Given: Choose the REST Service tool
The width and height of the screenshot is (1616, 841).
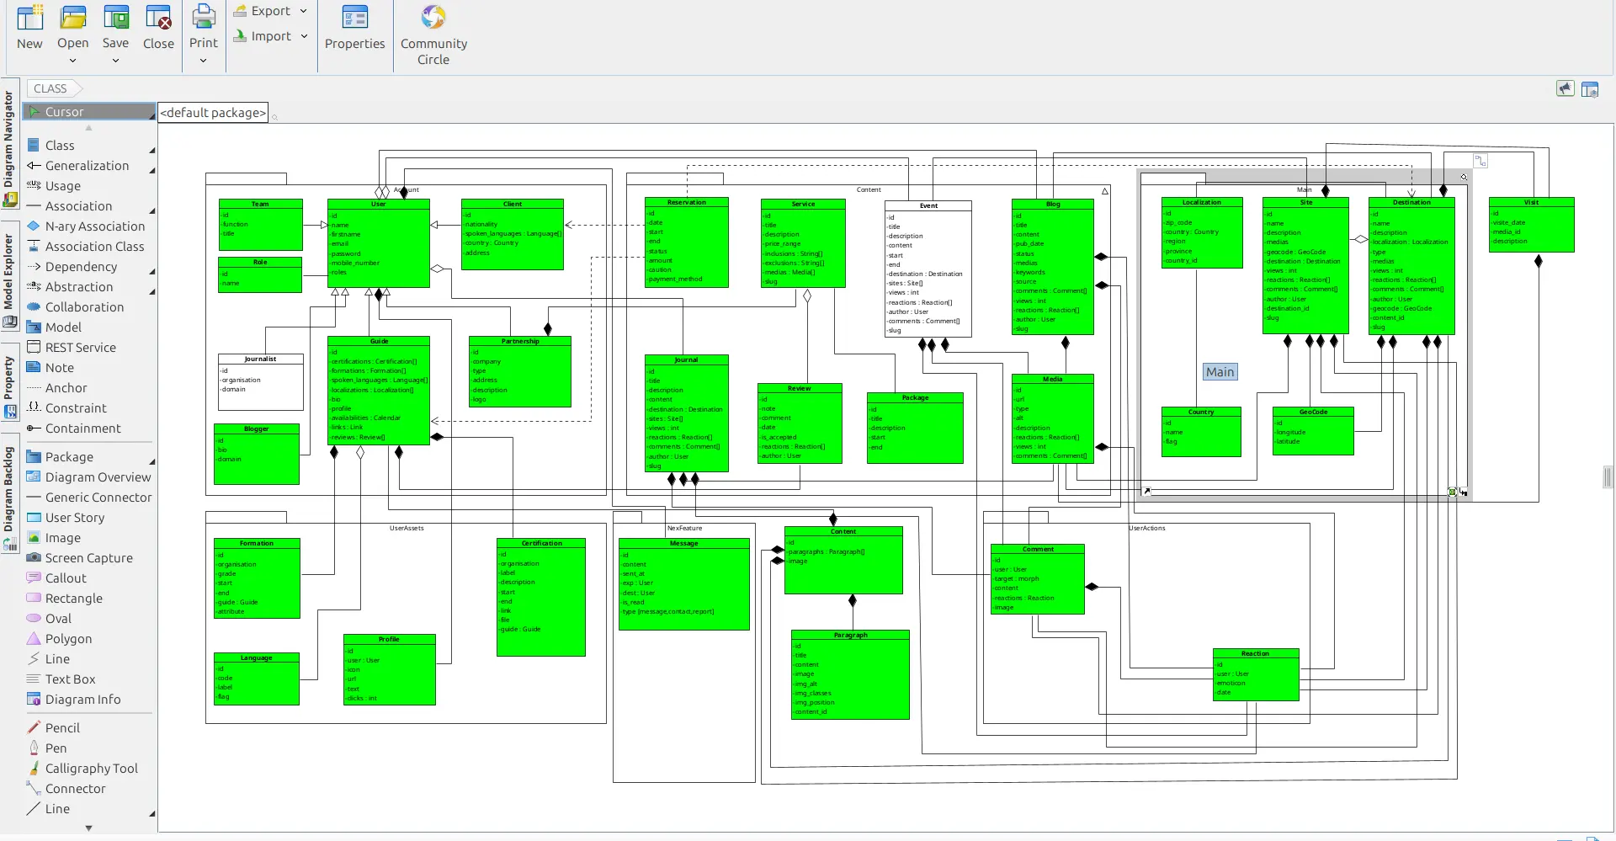Looking at the screenshot, I should 80,348.
